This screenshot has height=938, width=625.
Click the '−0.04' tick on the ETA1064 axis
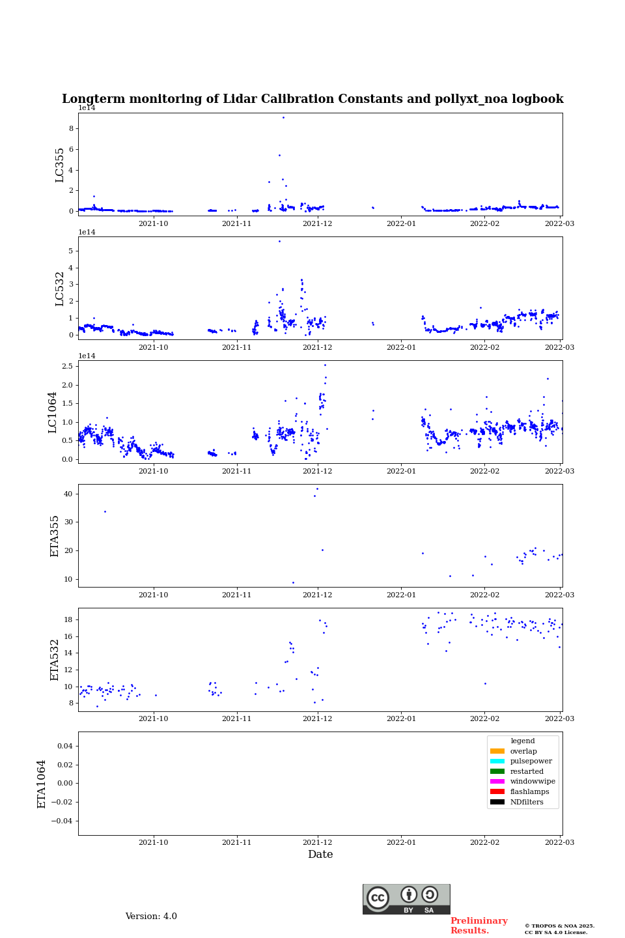click(62, 821)
